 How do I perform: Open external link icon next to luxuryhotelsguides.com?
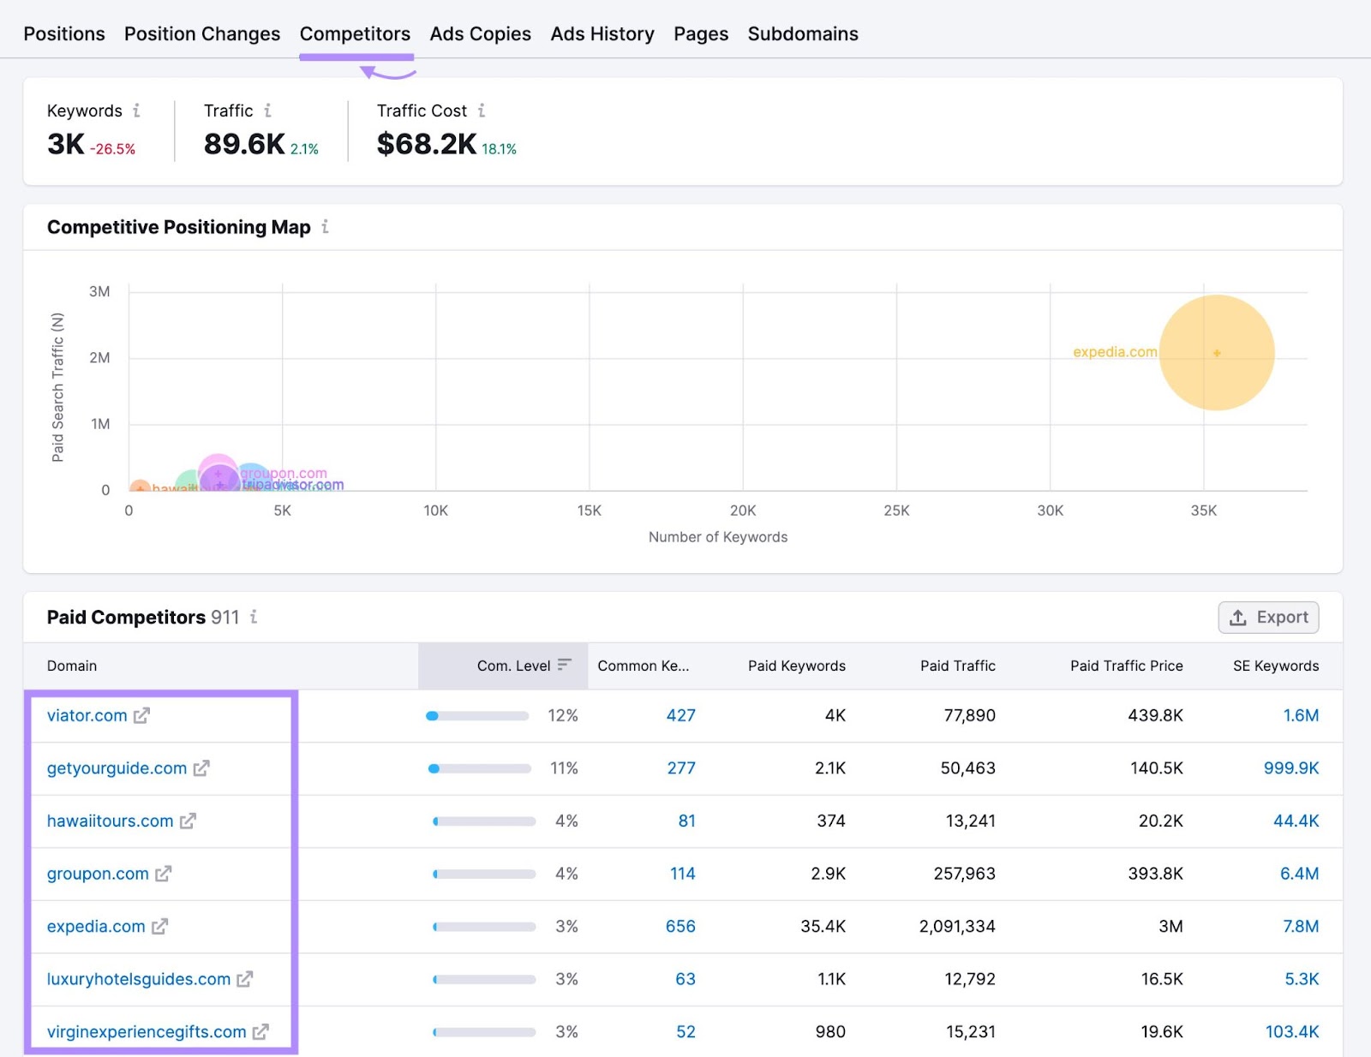tap(244, 979)
